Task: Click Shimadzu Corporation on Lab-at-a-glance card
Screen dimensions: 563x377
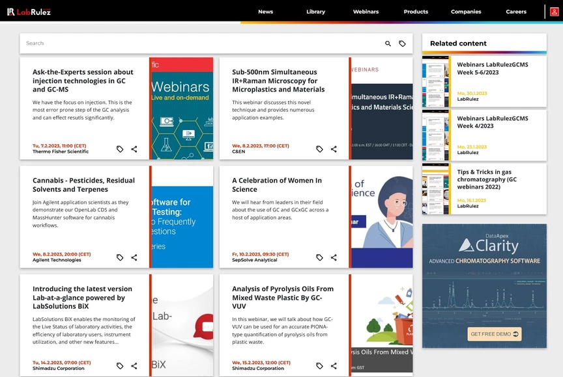Action: pos(58,369)
